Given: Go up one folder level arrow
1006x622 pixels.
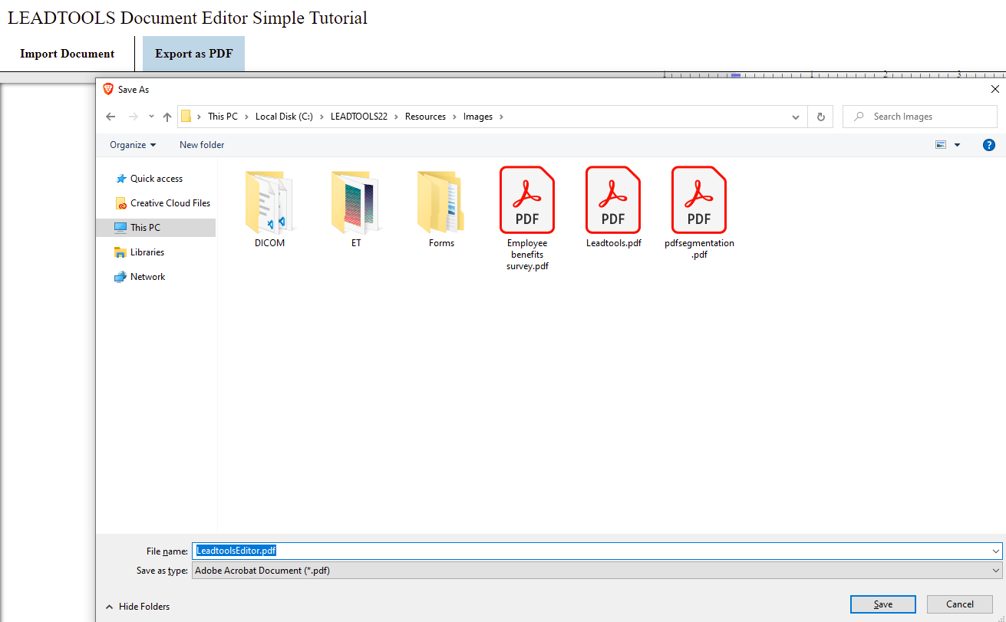Looking at the screenshot, I should pyautogui.click(x=167, y=117).
